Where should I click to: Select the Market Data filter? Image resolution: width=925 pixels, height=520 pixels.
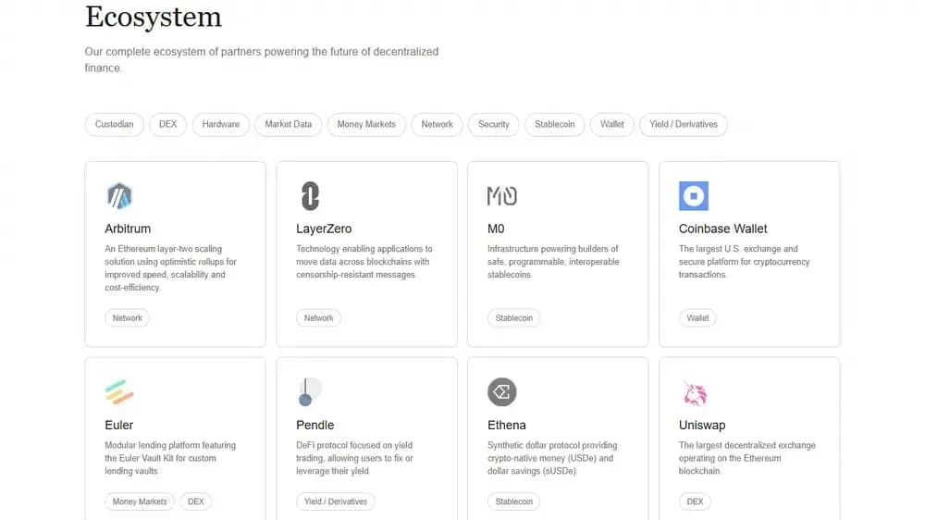tap(288, 125)
